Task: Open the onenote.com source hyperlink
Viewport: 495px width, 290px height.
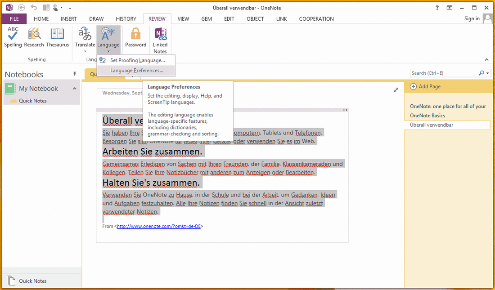Action: click(159, 226)
